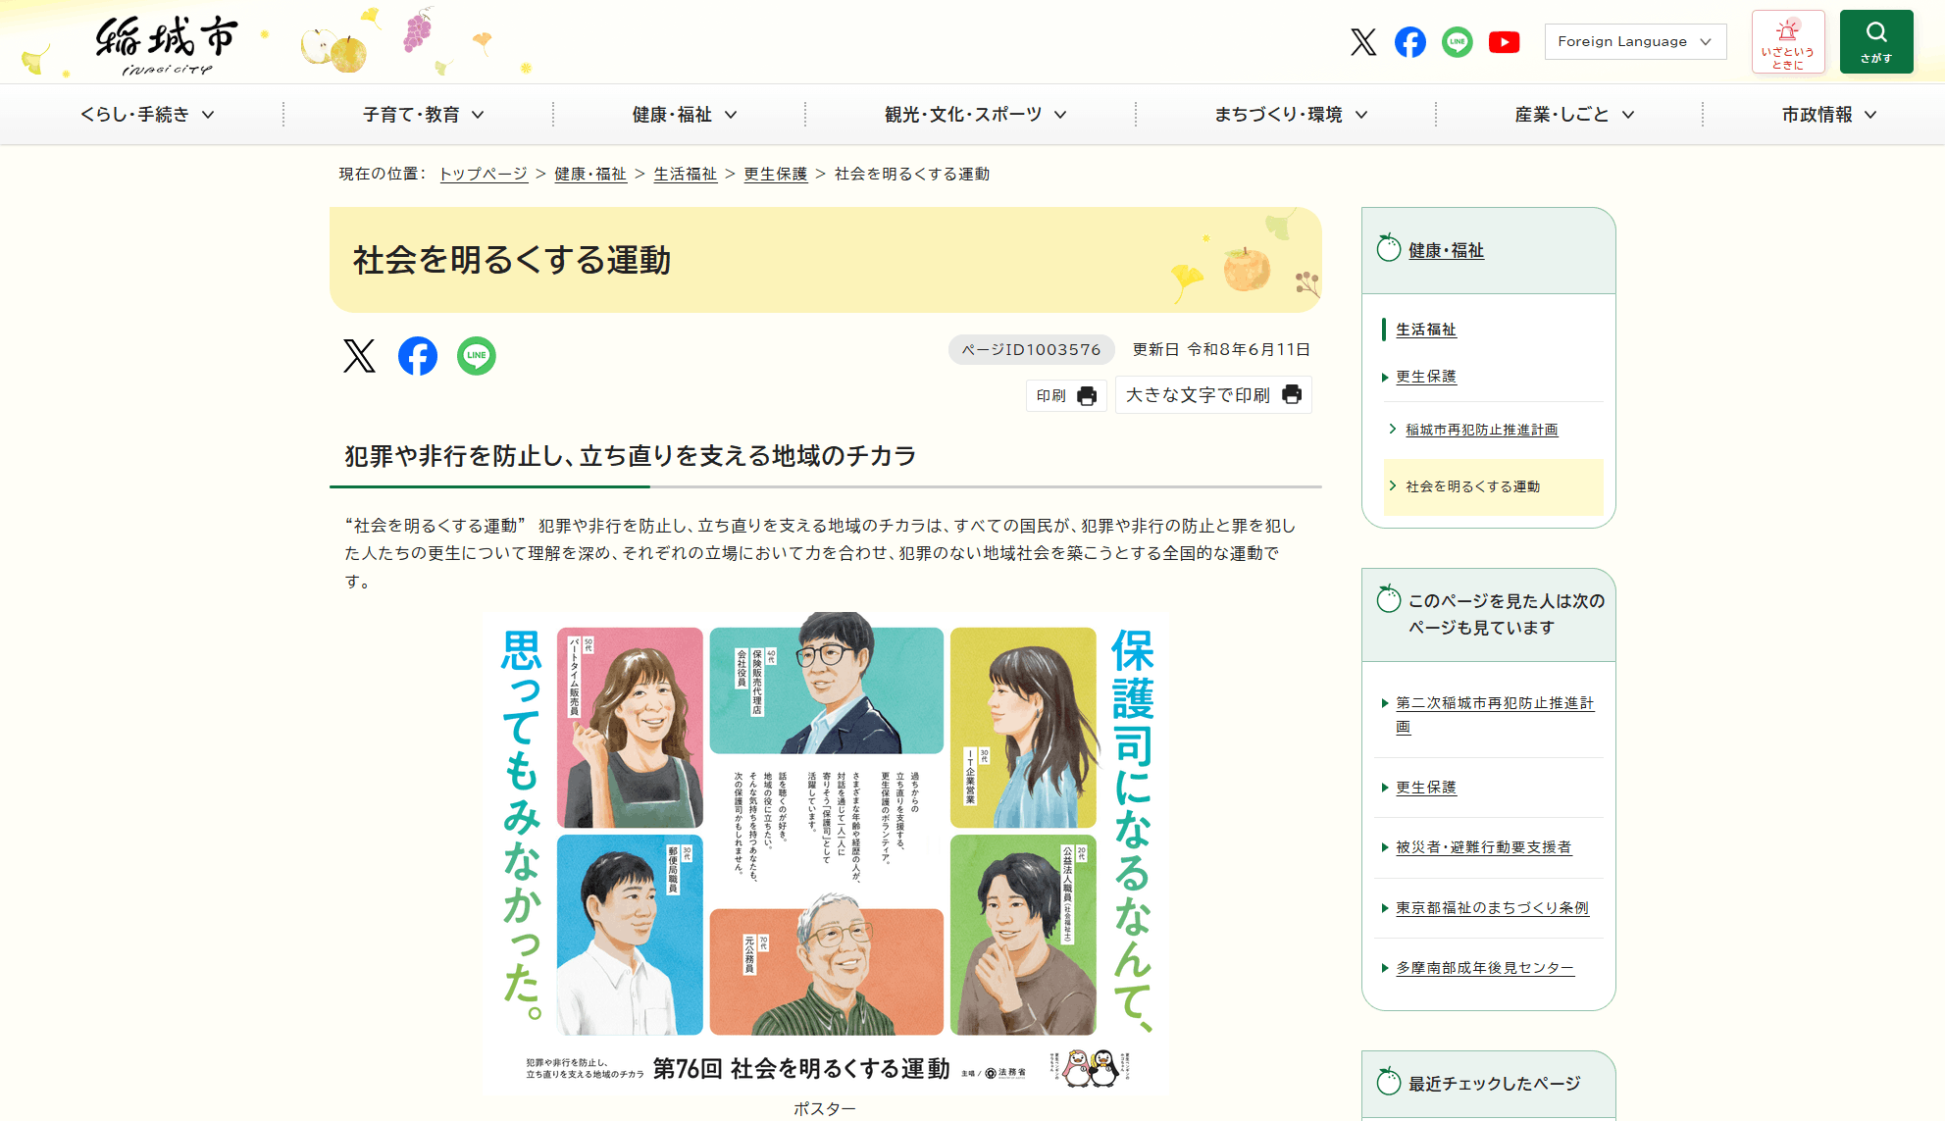Open the Facebook icon in the header
1945x1121 pixels.
pos(1410,42)
